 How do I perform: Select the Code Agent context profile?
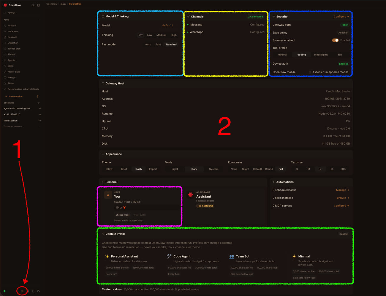[195, 265]
